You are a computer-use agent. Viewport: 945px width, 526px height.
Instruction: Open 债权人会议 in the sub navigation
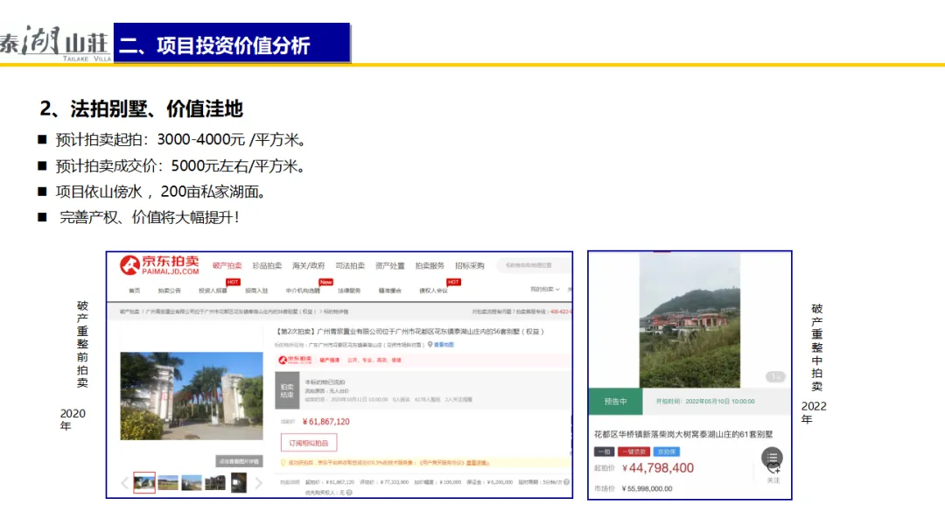tap(433, 291)
